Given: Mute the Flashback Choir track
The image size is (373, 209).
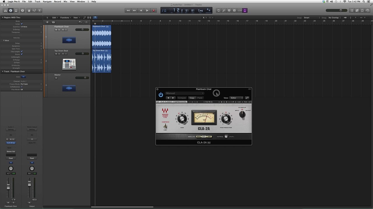Looking at the screenshot, I should (56, 30).
